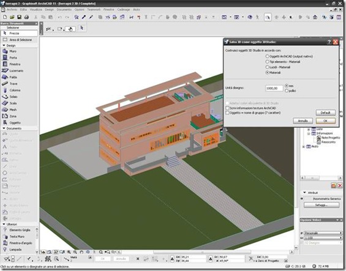Open the Archivio menu
The image size is (346, 271).
tap(12, 9)
